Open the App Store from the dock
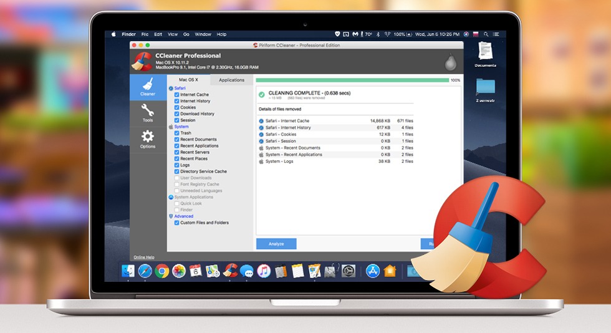611x333 pixels. [x=373, y=271]
